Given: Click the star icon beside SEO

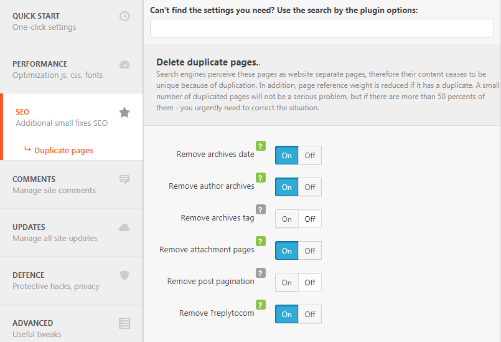Looking at the screenshot, I should point(124,112).
